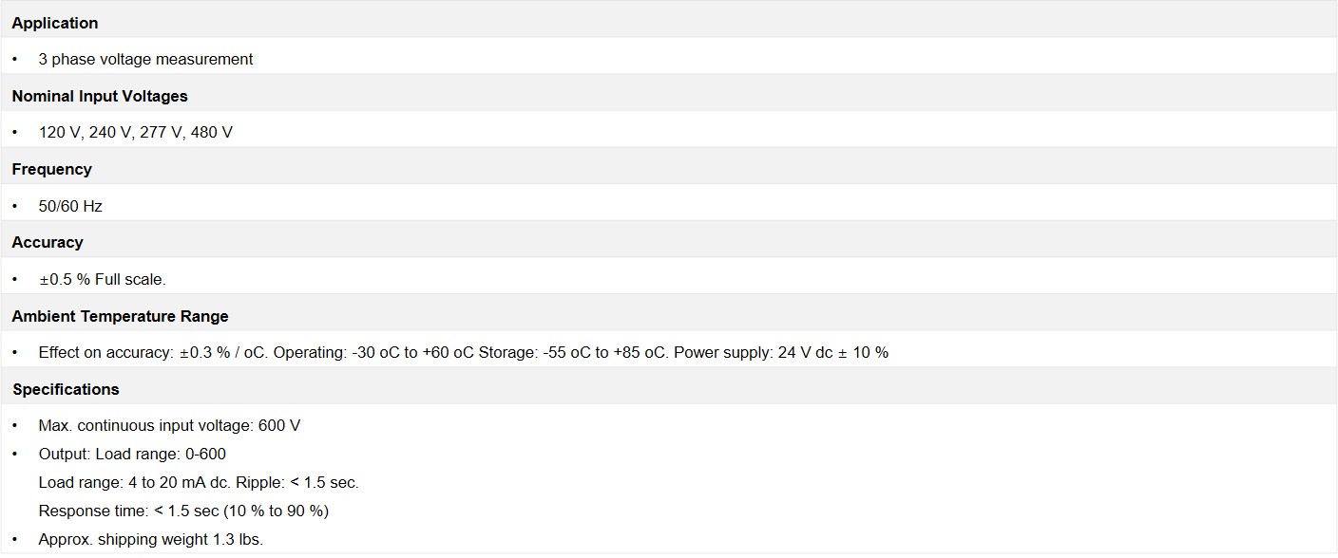Viewport: 1338px width, 558px height.
Task: Select the '3 phase voltage measurement' text
Action: pos(145,59)
